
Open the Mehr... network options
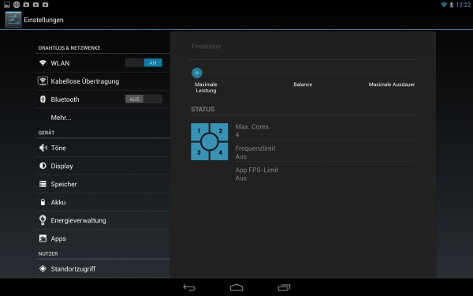(102, 117)
